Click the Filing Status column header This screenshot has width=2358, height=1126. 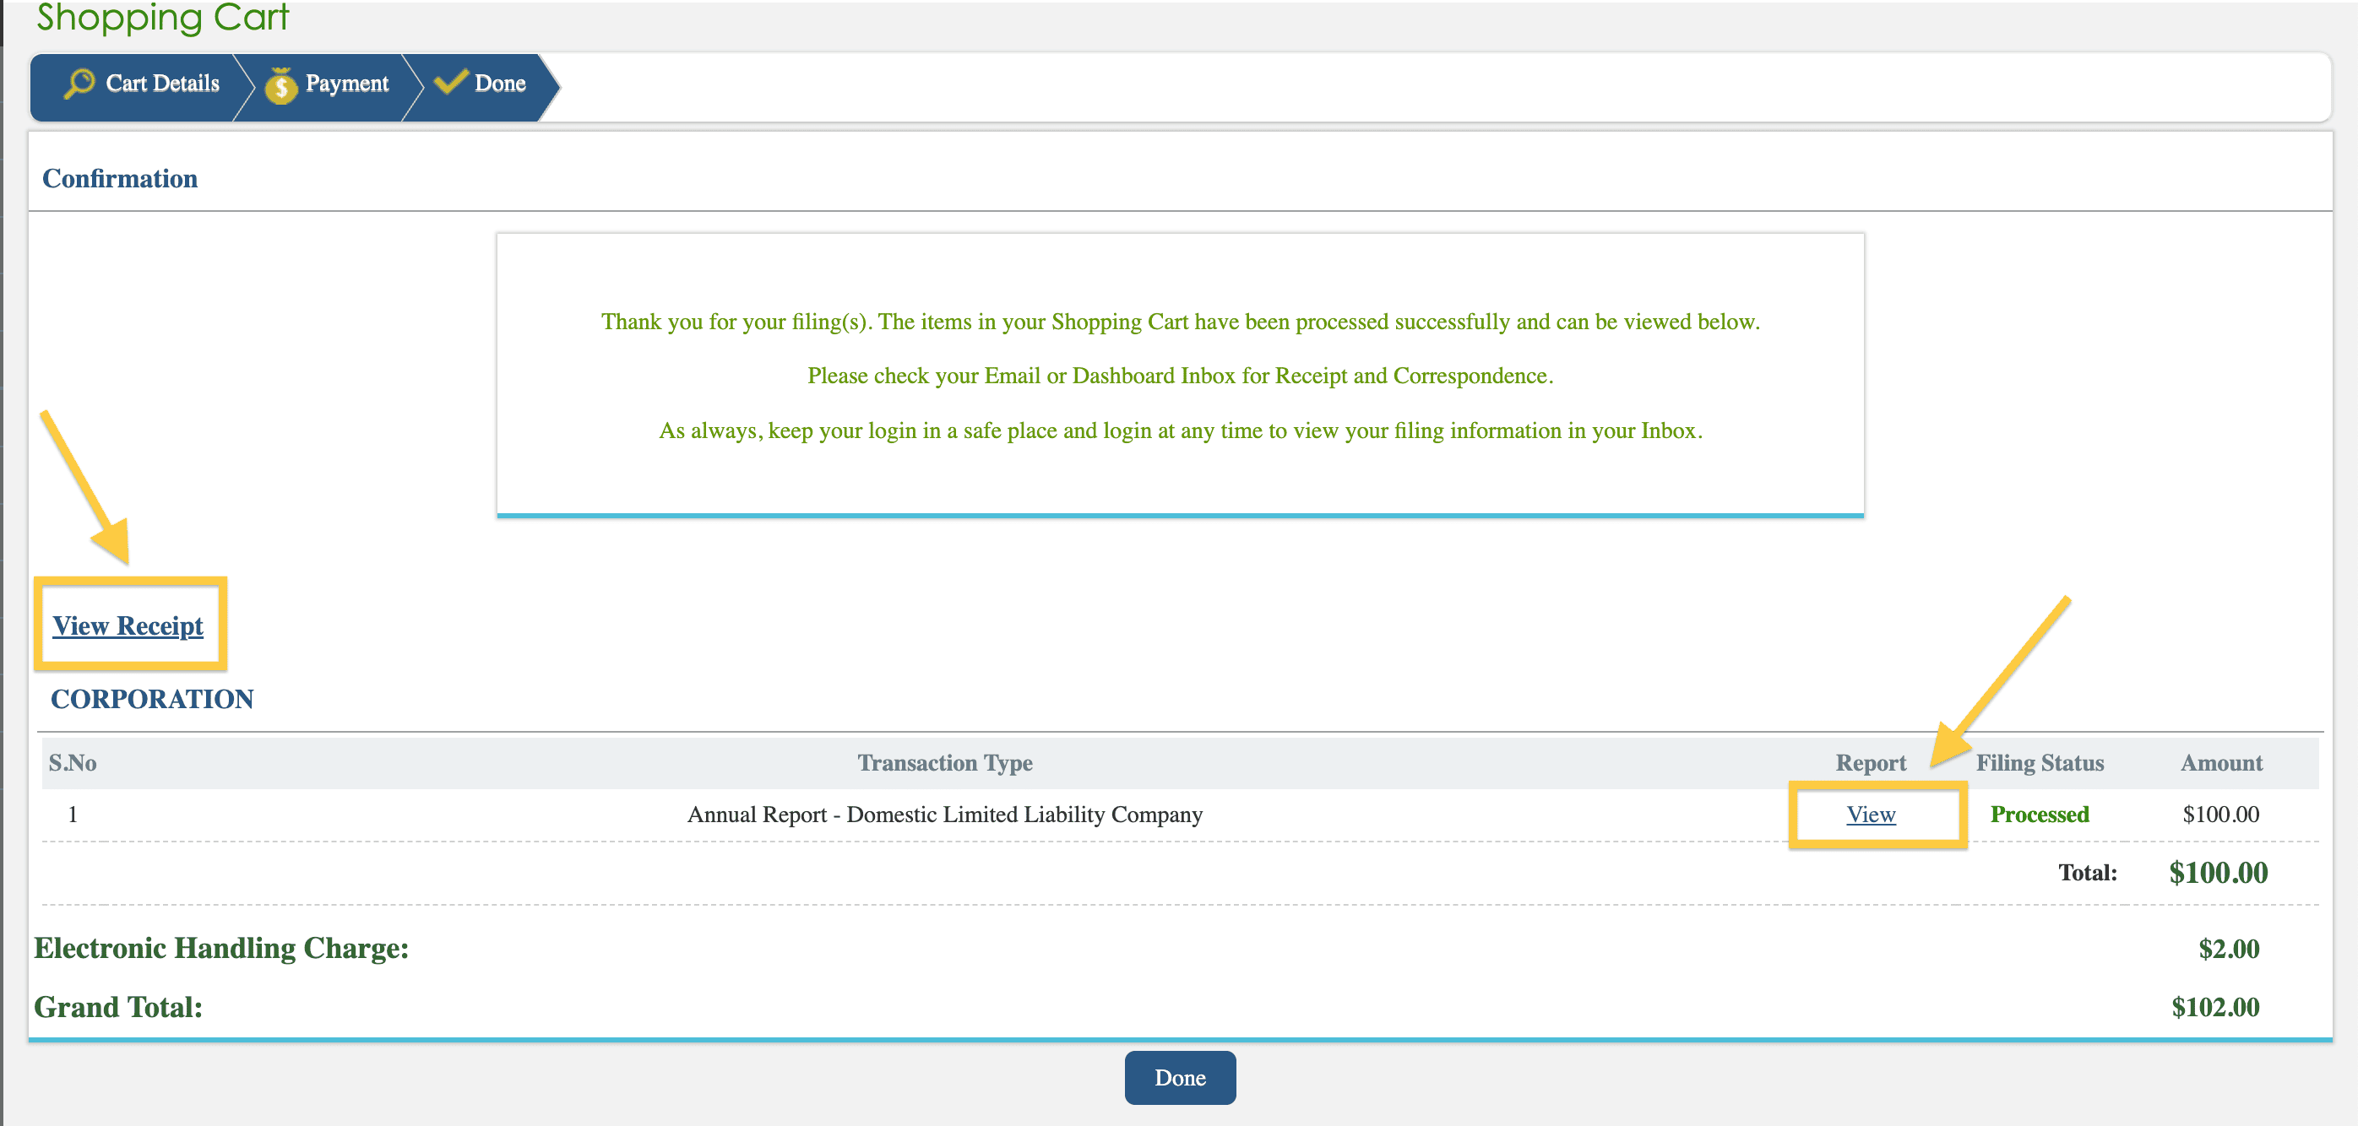click(2039, 763)
